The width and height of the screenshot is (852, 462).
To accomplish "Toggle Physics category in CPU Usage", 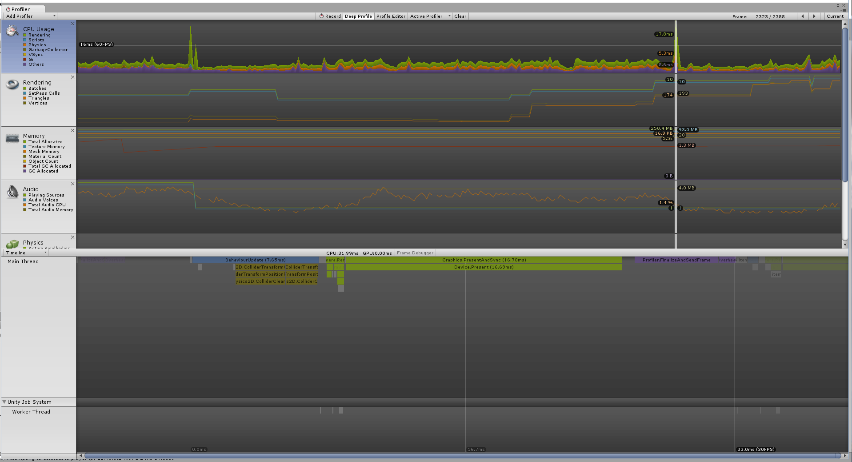I will (35, 45).
